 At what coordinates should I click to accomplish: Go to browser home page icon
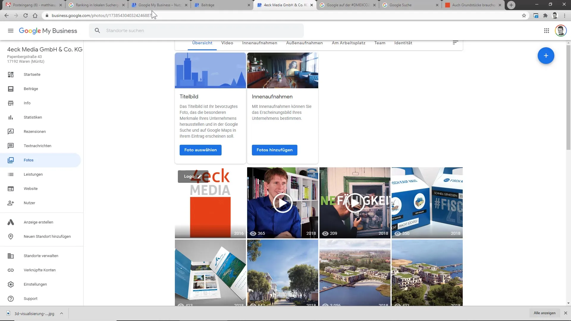(x=35, y=15)
